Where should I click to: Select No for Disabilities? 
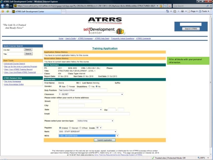point(96,87)
